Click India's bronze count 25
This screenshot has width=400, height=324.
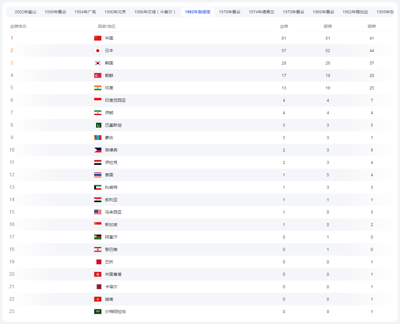372,88
